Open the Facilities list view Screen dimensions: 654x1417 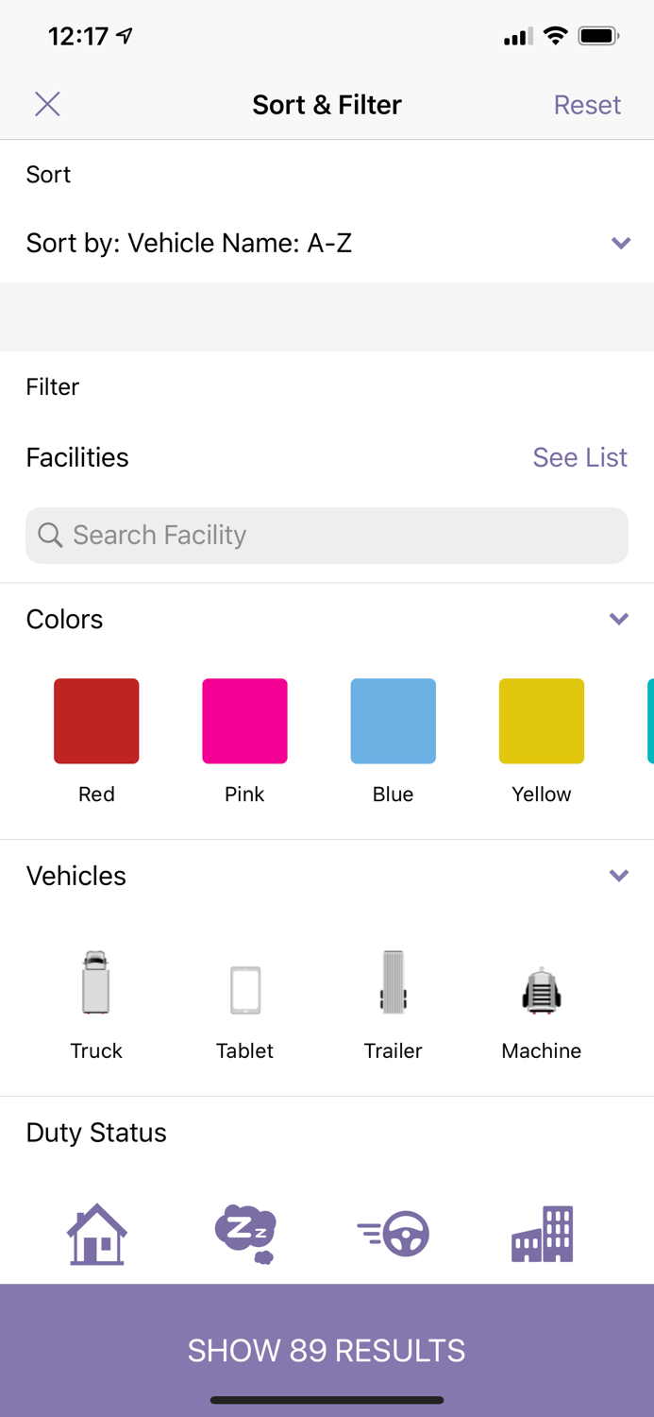(579, 457)
